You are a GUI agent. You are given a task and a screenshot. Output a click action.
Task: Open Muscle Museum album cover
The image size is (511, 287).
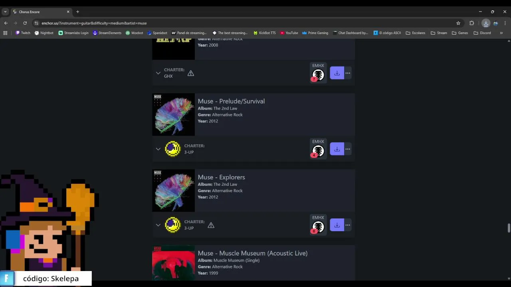pos(173,263)
